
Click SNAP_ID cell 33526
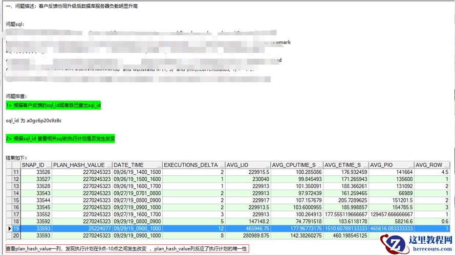(x=36, y=172)
